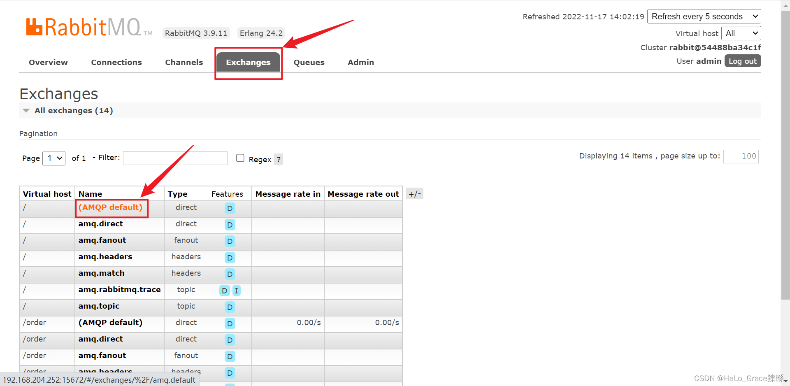Screen dimensions: 790x386
Task: Open the amq.fanout exchange for the /order vhost
Action: point(102,355)
